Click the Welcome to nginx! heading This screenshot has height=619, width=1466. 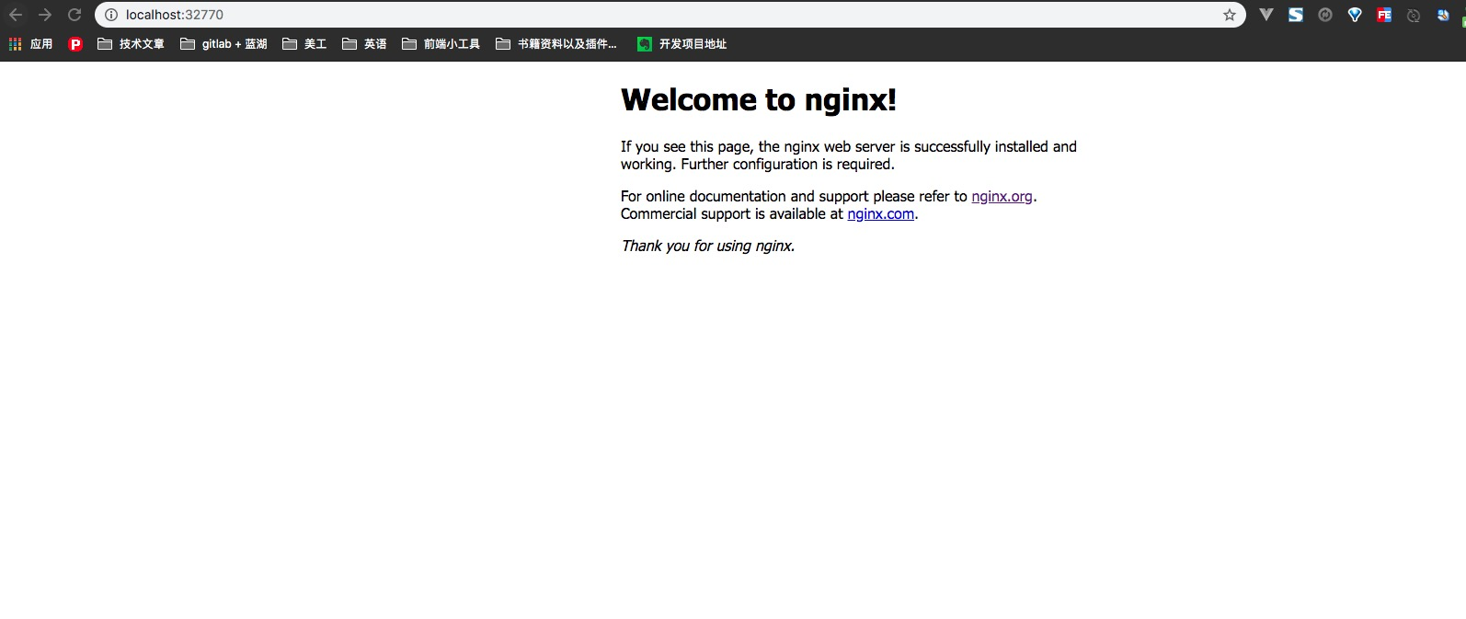[x=759, y=100]
